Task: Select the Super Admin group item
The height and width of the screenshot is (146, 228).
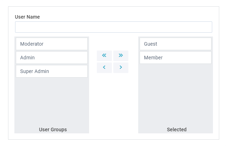Action: (52, 71)
